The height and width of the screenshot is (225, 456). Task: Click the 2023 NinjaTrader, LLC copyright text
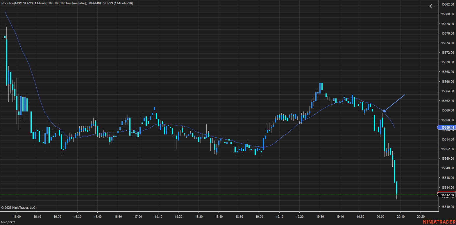18,208
